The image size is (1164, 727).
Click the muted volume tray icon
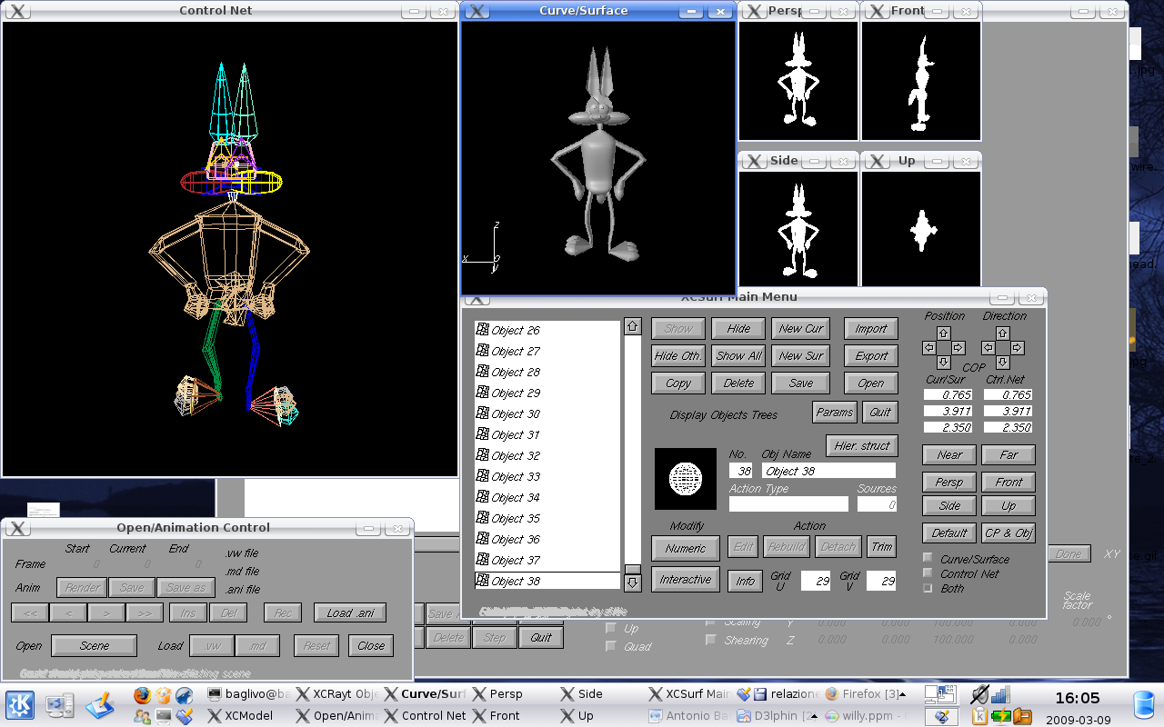coord(979,695)
